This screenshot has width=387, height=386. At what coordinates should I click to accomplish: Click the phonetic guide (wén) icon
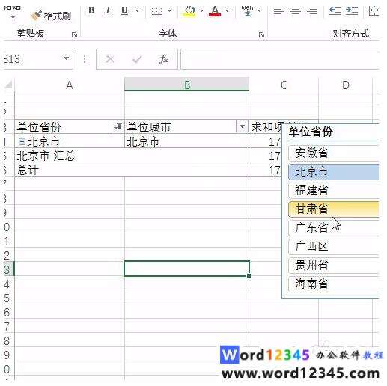coord(247,10)
